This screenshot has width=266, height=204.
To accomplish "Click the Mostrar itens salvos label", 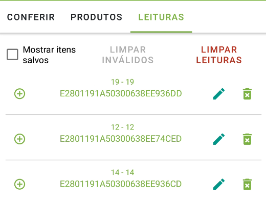I will pyautogui.click(x=49, y=55).
